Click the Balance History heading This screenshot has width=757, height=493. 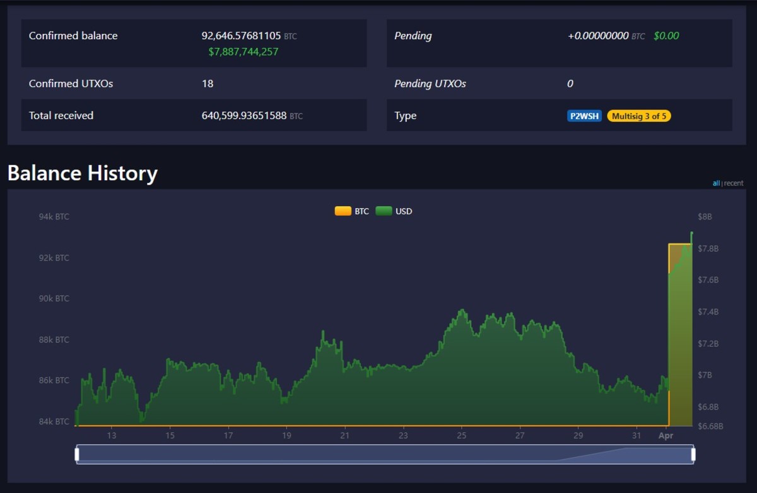click(83, 173)
